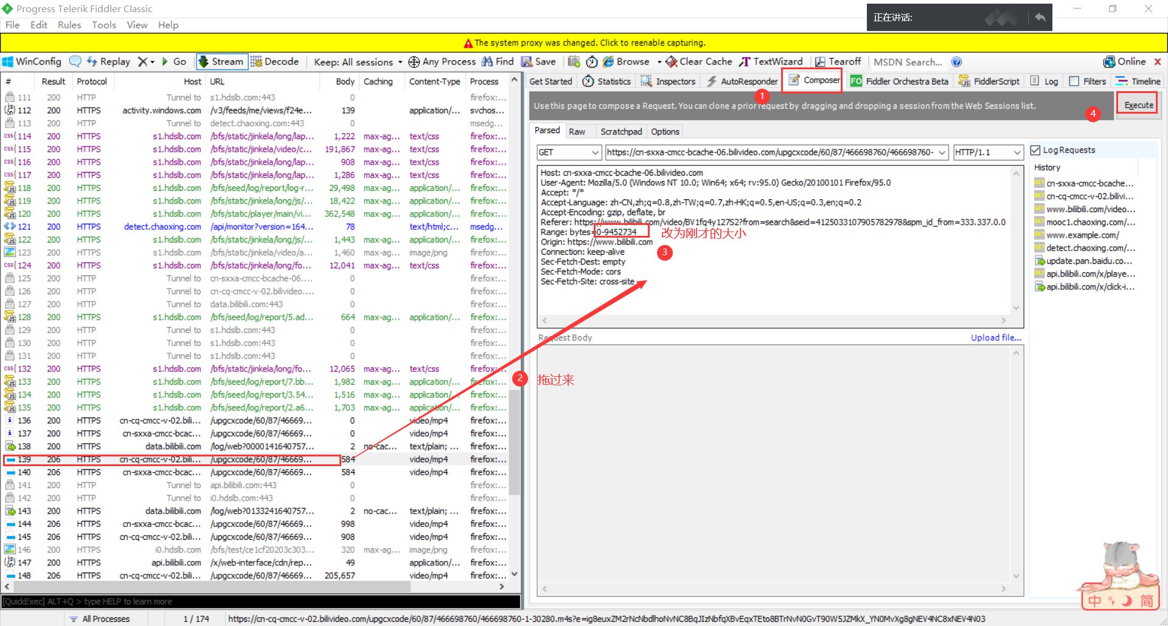This screenshot has height=626, width=1168.
Task: Switch to Get Started tab
Action: point(551,81)
